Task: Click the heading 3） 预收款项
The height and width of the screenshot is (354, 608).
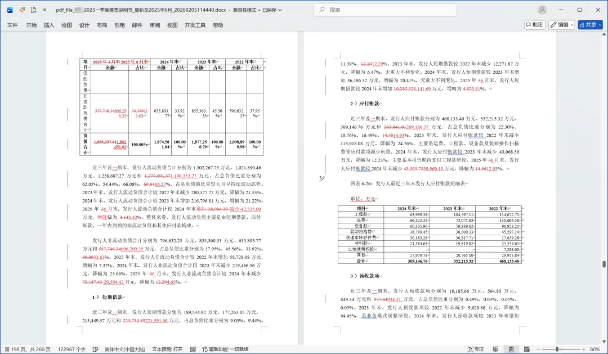Action: 365,276
